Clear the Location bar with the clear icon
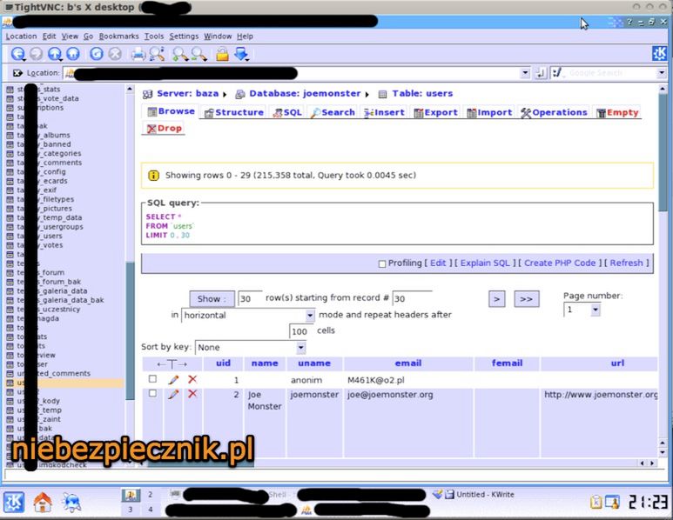The height and width of the screenshot is (520, 673). [17, 73]
